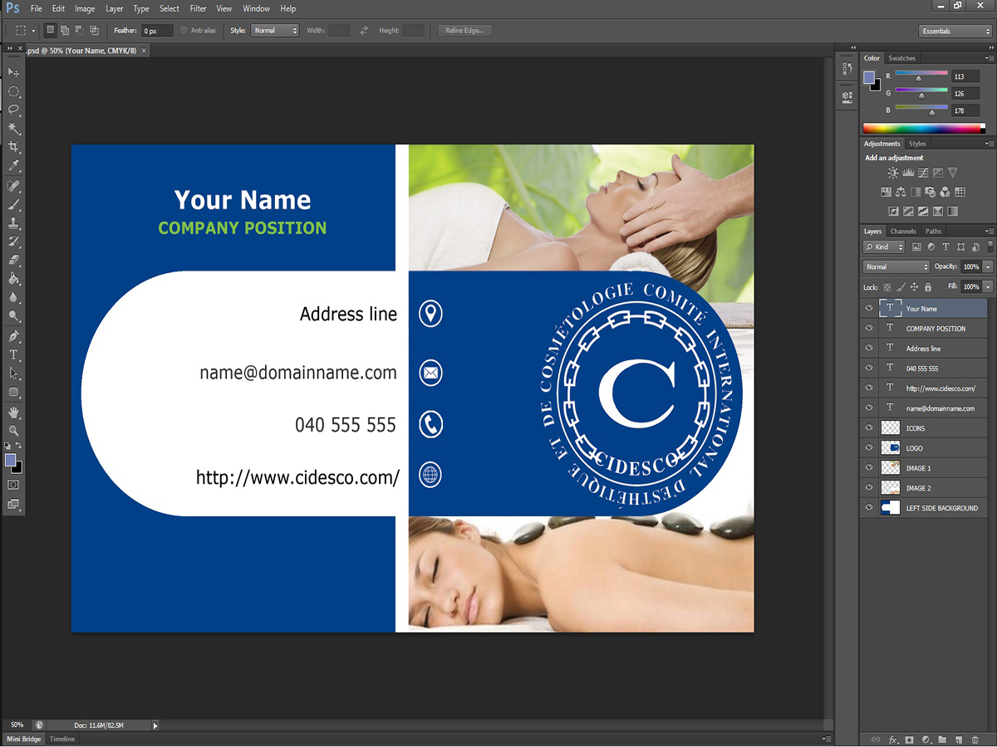Open the layer filter Kind dropdown
The width and height of the screenshot is (997, 747).
[x=886, y=247]
